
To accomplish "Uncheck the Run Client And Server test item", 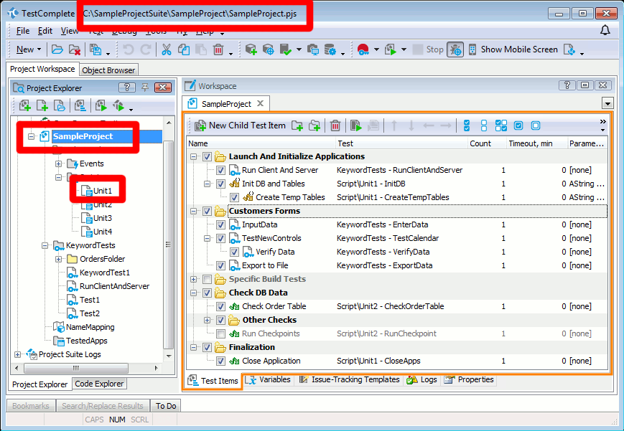I will point(221,171).
